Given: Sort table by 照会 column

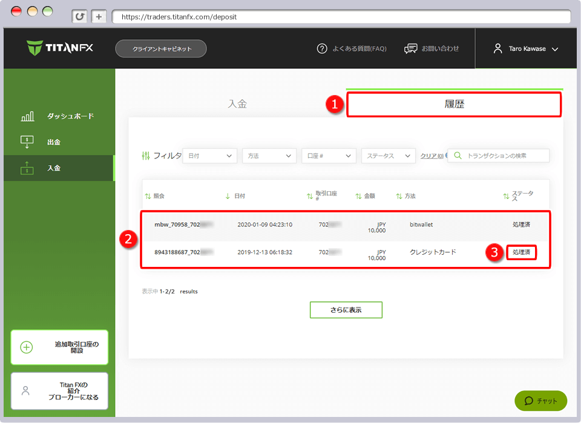Looking at the screenshot, I should point(155,196).
